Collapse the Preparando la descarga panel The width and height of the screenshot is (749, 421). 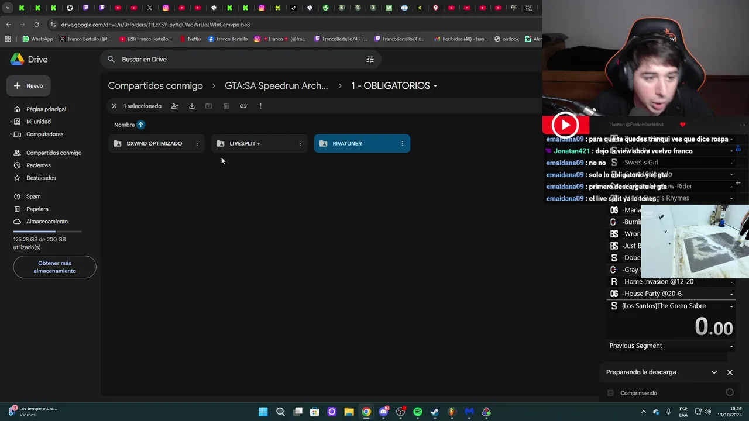point(714,372)
